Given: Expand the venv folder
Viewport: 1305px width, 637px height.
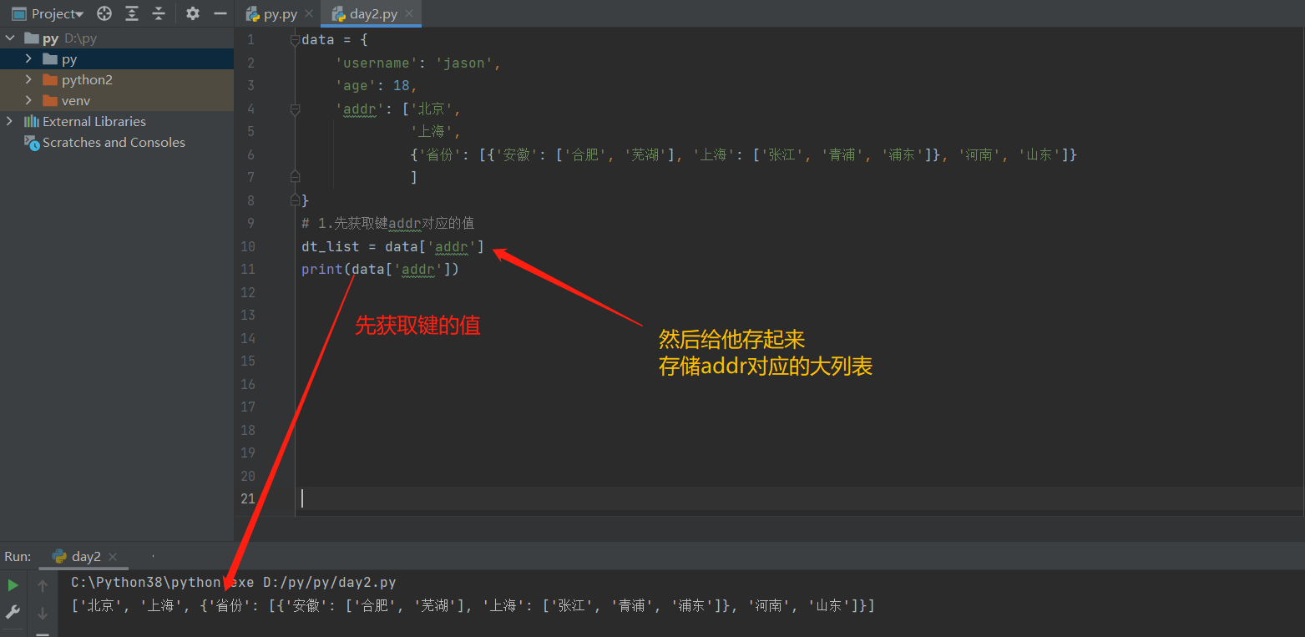Looking at the screenshot, I should point(28,100).
